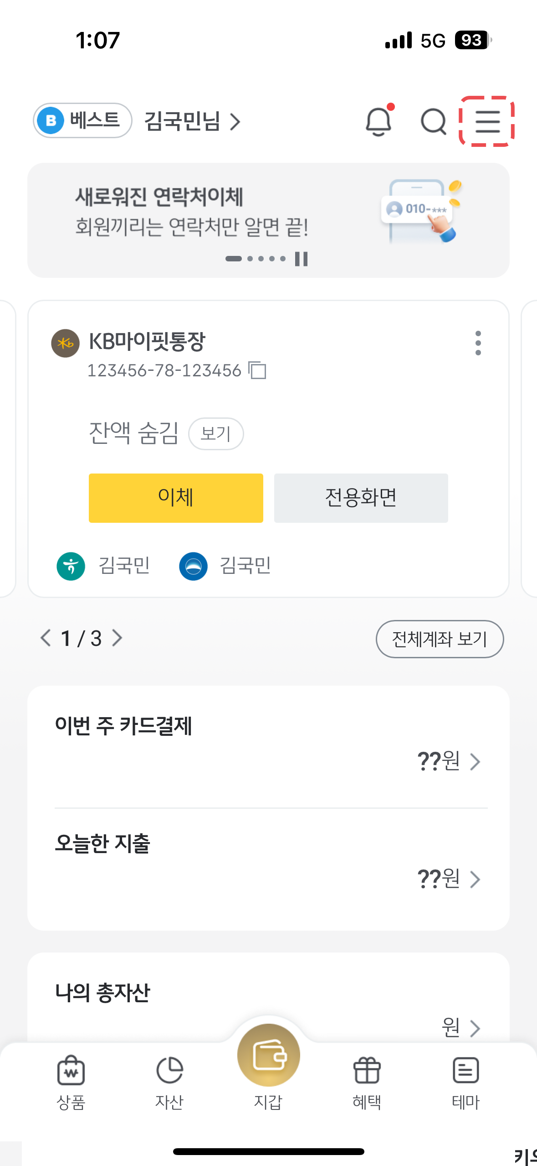Tap the 베스트 membership grade badge

[x=82, y=120]
